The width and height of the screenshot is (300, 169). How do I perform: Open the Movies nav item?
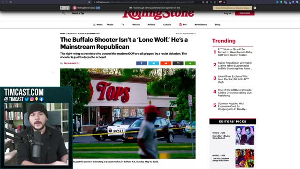pyautogui.click(x=136, y=25)
